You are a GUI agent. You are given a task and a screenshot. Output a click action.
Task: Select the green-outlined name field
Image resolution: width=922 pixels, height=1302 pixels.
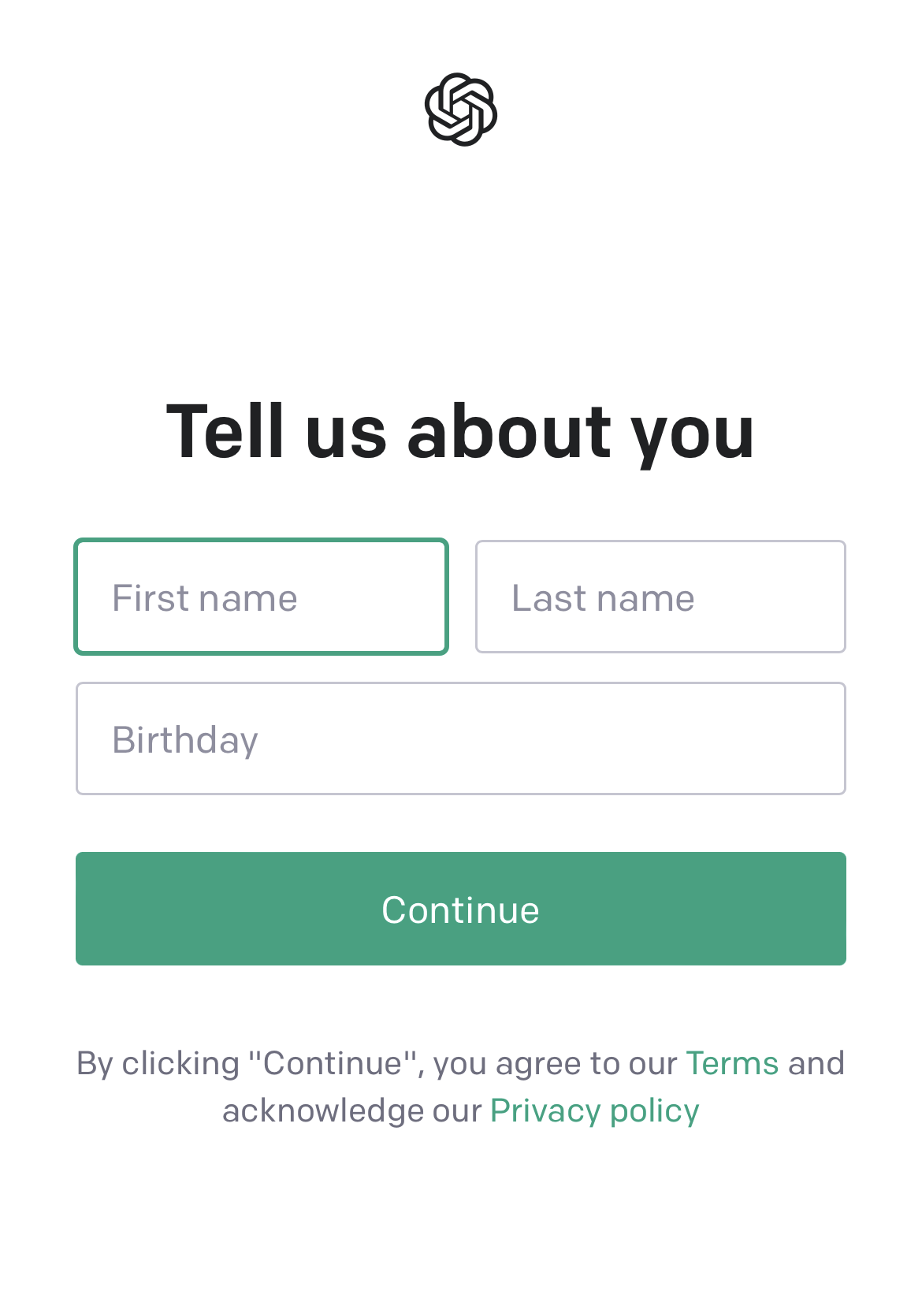click(261, 597)
